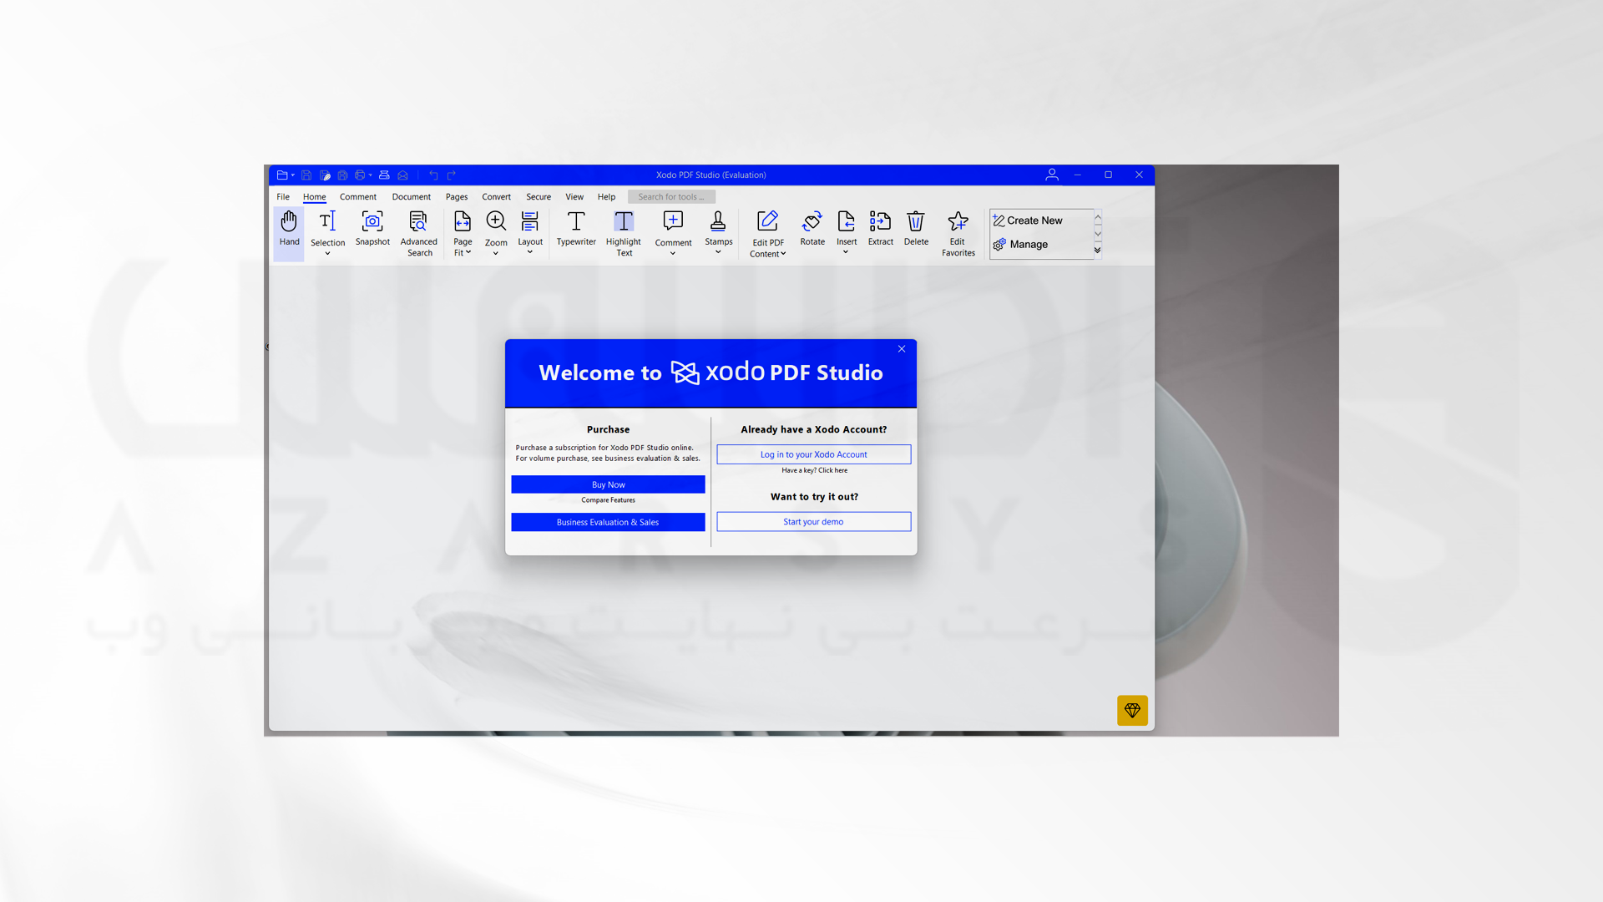The image size is (1603, 902).
Task: Click the Redo arrow in title bar
Action: (452, 175)
